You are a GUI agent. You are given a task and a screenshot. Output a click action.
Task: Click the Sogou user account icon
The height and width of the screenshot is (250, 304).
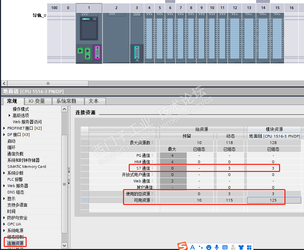coord(233,247)
